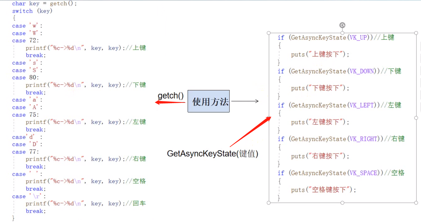
Task: Click the bottom-middle resize handle of selected image
Action: point(342,203)
